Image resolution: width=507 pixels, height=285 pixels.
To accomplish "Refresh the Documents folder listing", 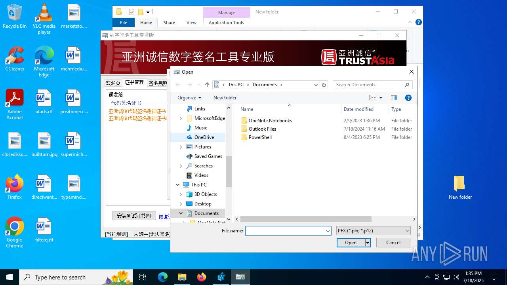I will tap(324, 85).
